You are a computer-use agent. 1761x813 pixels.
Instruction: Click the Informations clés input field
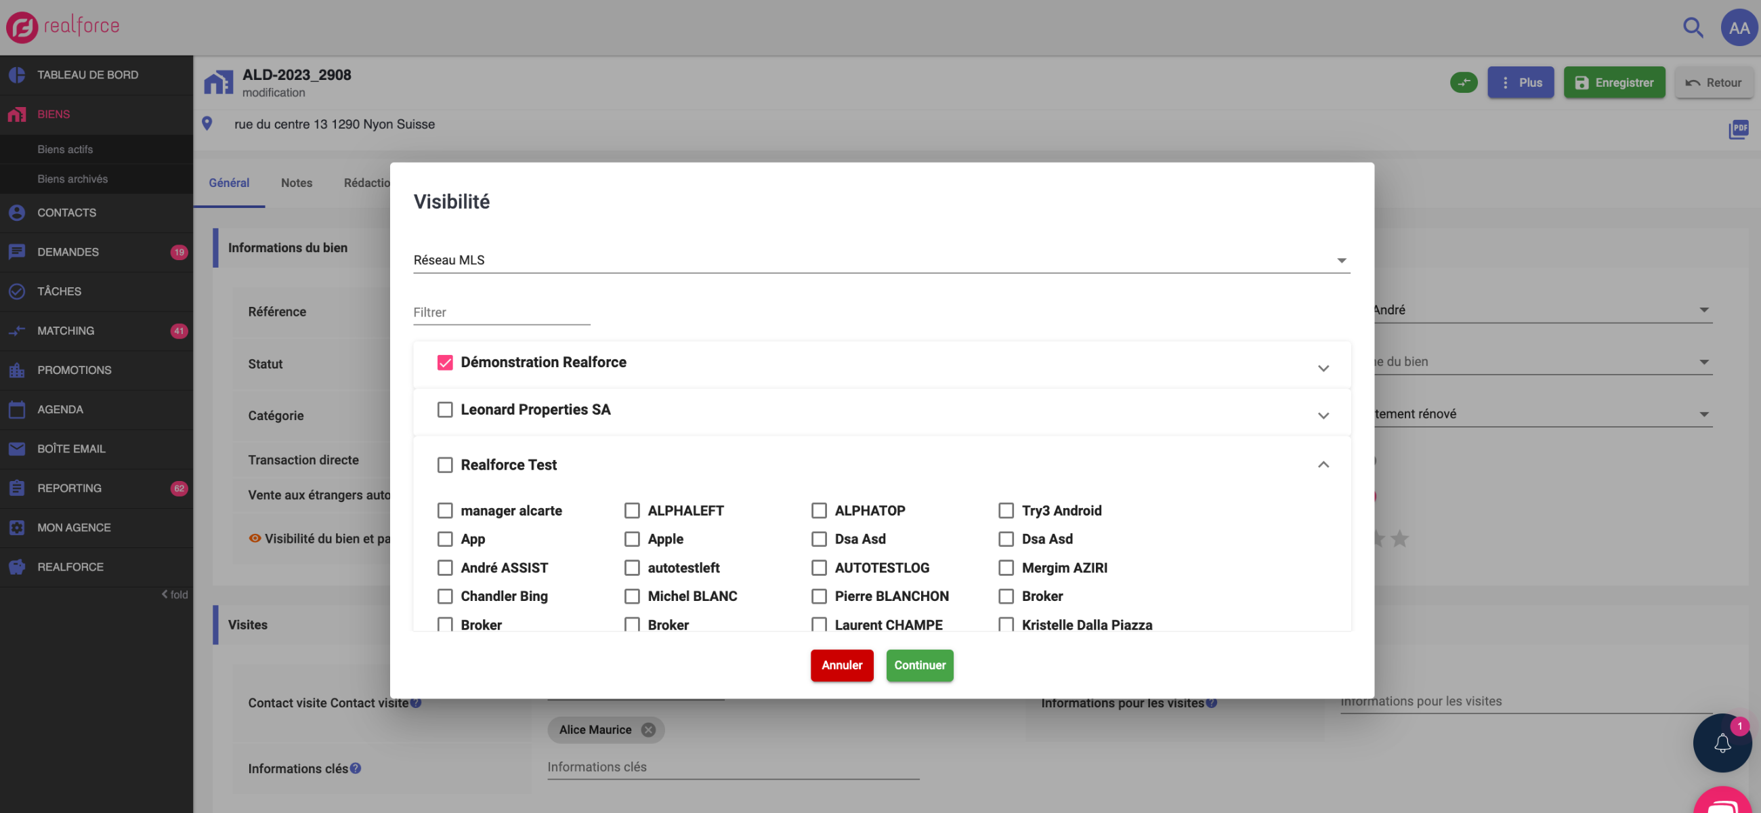[733, 767]
